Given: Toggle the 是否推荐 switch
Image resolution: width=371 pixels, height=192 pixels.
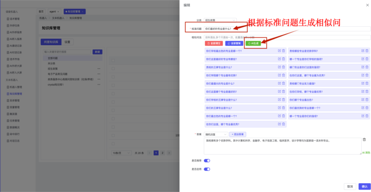Looking at the screenshot, I should (x=207, y=160).
